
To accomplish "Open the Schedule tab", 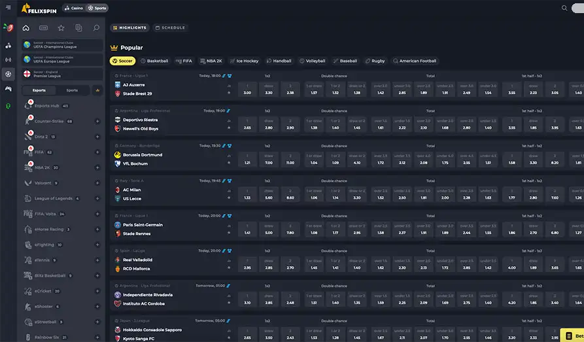I will coord(170,27).
